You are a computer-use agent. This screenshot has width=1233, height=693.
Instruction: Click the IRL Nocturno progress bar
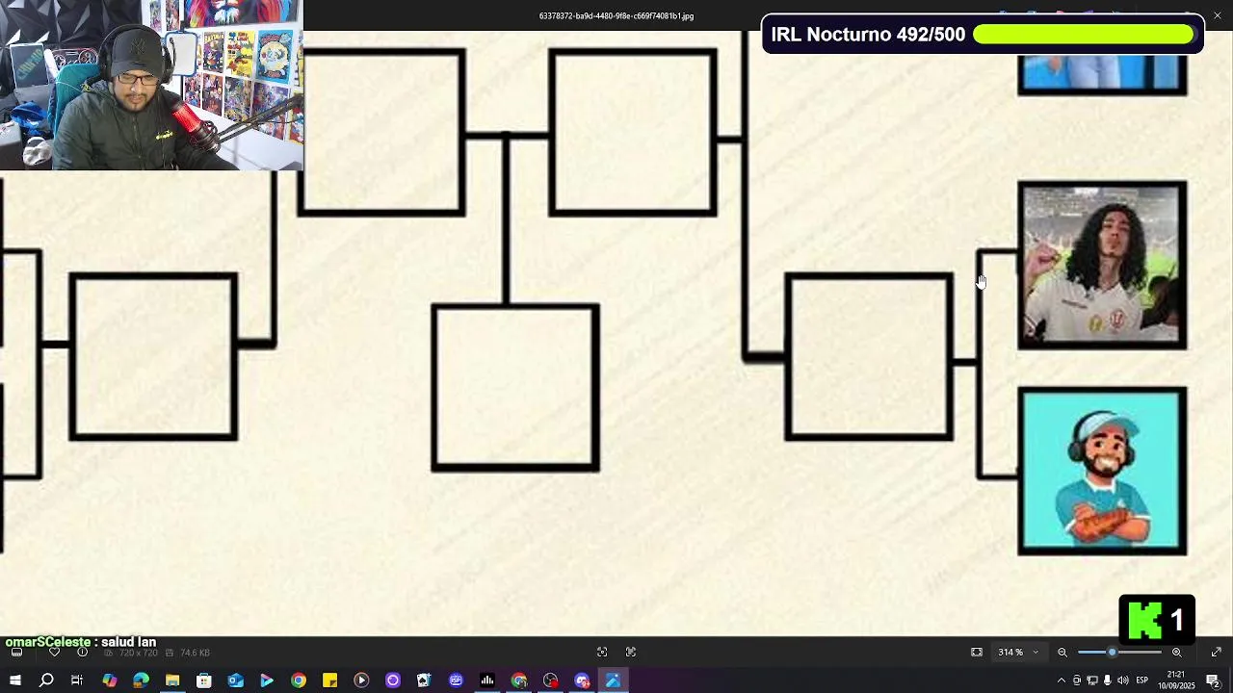pyautogui.click(x=1084, y=35)
